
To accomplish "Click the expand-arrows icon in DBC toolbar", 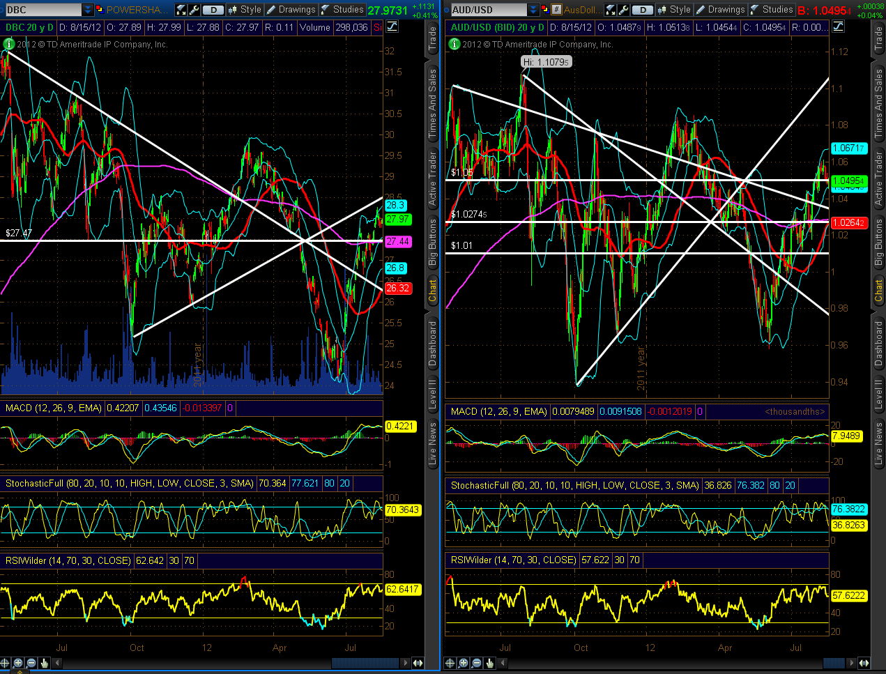I will point(181,10).
